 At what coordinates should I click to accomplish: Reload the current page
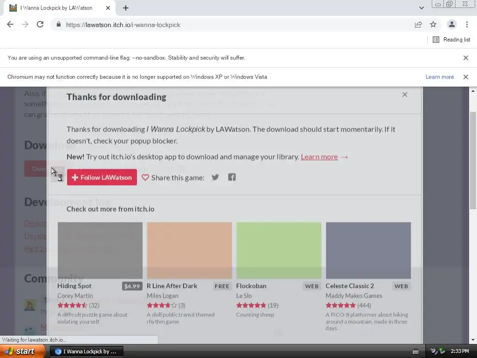[x=40, y=25]
